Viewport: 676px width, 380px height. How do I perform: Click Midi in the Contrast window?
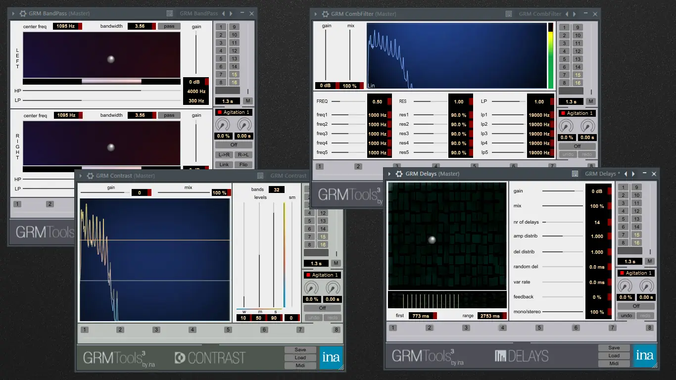tap(300, 366)
